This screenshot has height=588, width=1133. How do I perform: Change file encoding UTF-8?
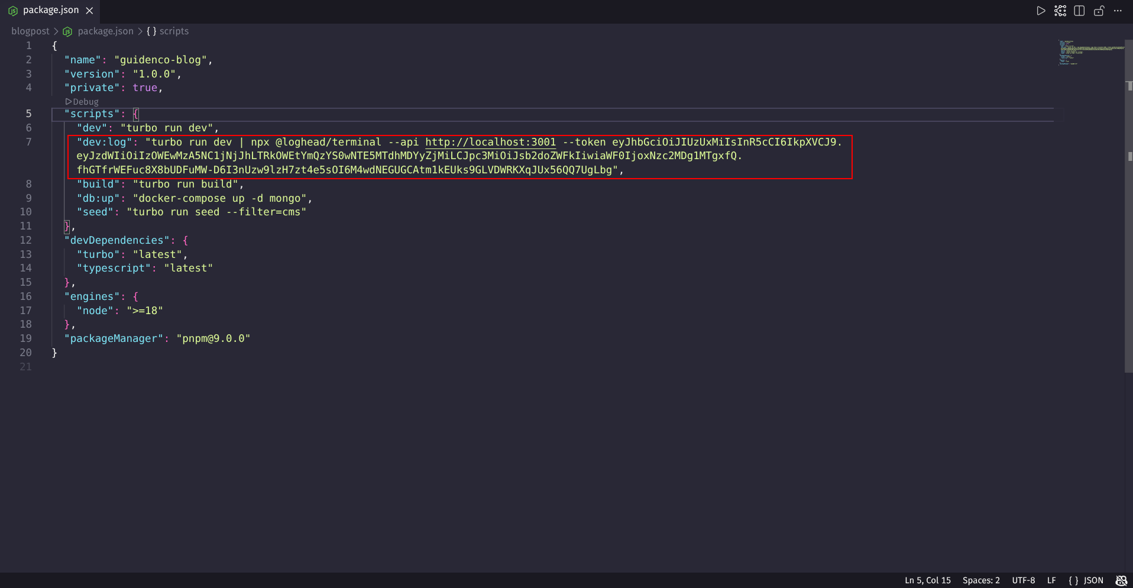[x=1023, y=580]
